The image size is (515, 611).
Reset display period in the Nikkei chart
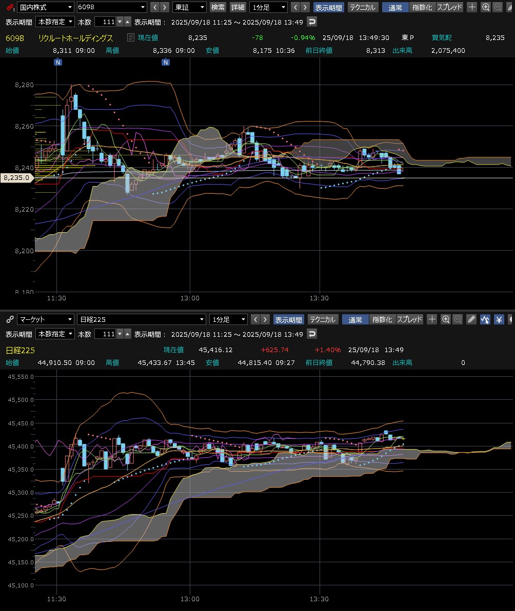[312, 334]
